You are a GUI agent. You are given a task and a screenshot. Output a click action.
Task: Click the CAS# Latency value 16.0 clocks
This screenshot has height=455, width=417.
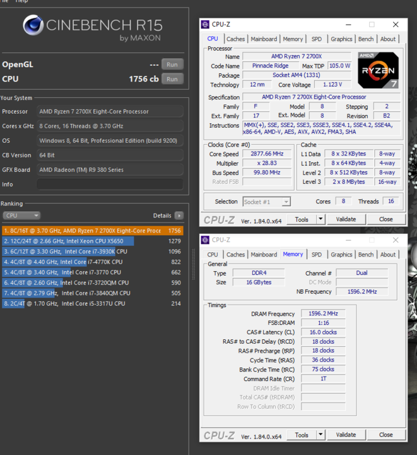pos(323,332)
